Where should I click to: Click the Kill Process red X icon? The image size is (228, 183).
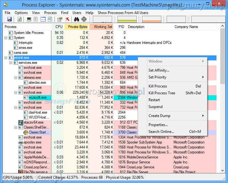[67, 19]
